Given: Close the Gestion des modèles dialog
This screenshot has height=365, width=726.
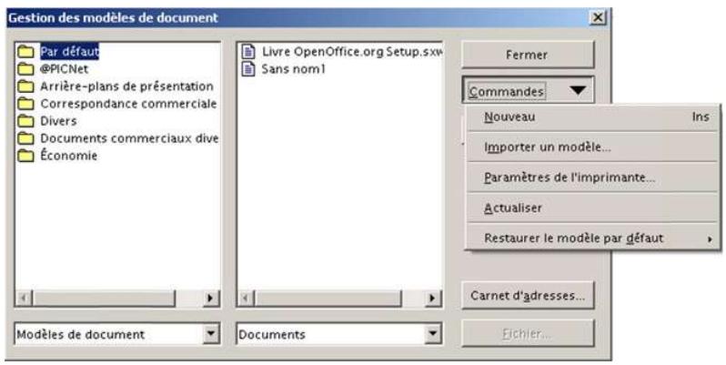Looking at the screenshot, I should pyautogui.click(x=598, y=17).
